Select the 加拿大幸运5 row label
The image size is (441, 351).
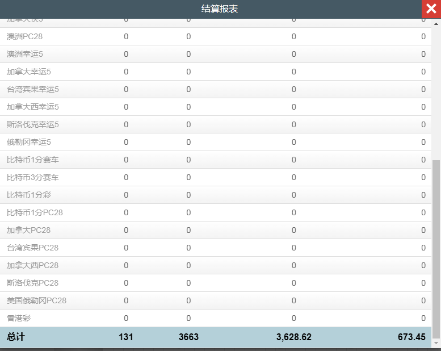(x=29, y=72)
